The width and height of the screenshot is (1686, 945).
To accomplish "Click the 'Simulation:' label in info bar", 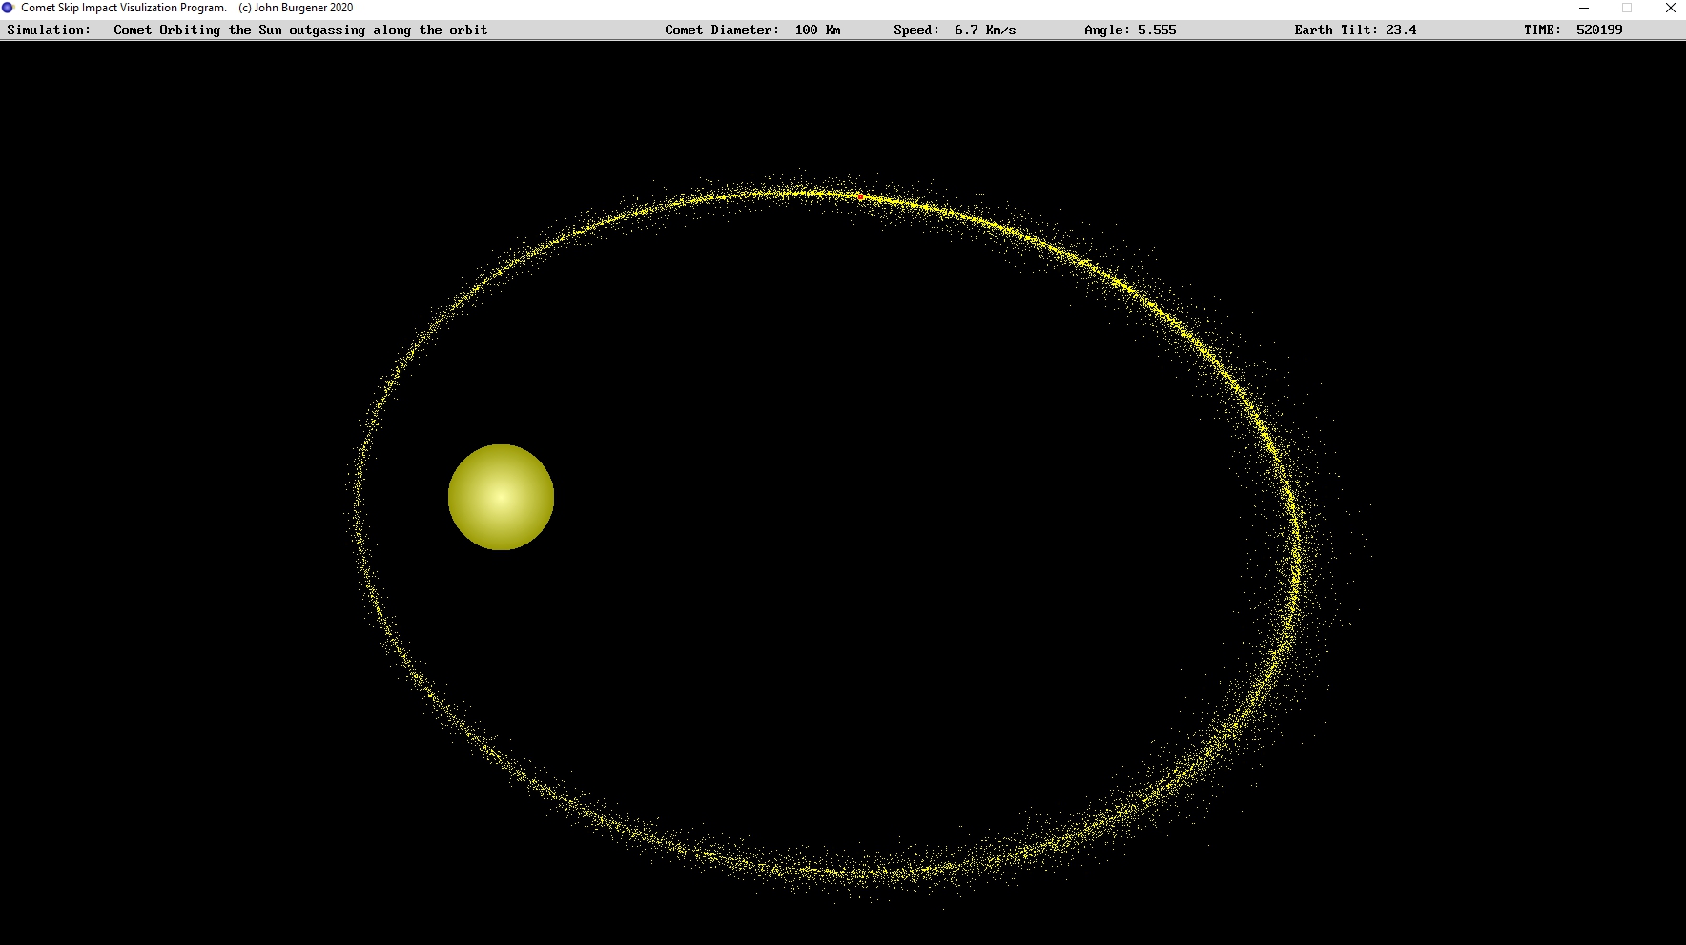I will [49, 30].
